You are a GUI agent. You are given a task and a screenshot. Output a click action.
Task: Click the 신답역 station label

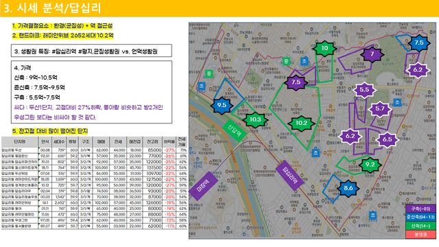click(235, 130)
